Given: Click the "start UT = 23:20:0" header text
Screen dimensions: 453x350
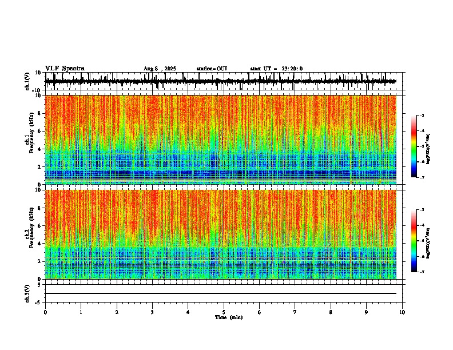Looking at the screenshot, I should pos(276,69).
